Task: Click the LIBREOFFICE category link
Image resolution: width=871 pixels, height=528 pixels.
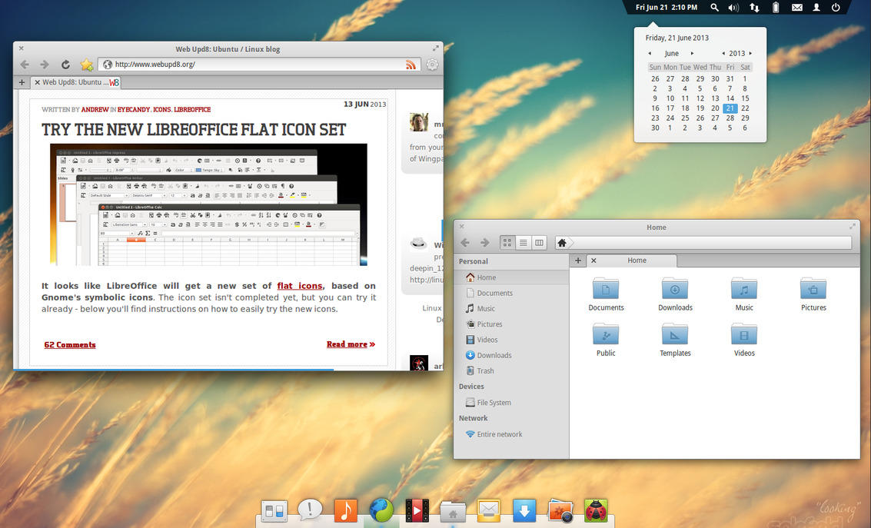Action: click(x=192, y=110)
